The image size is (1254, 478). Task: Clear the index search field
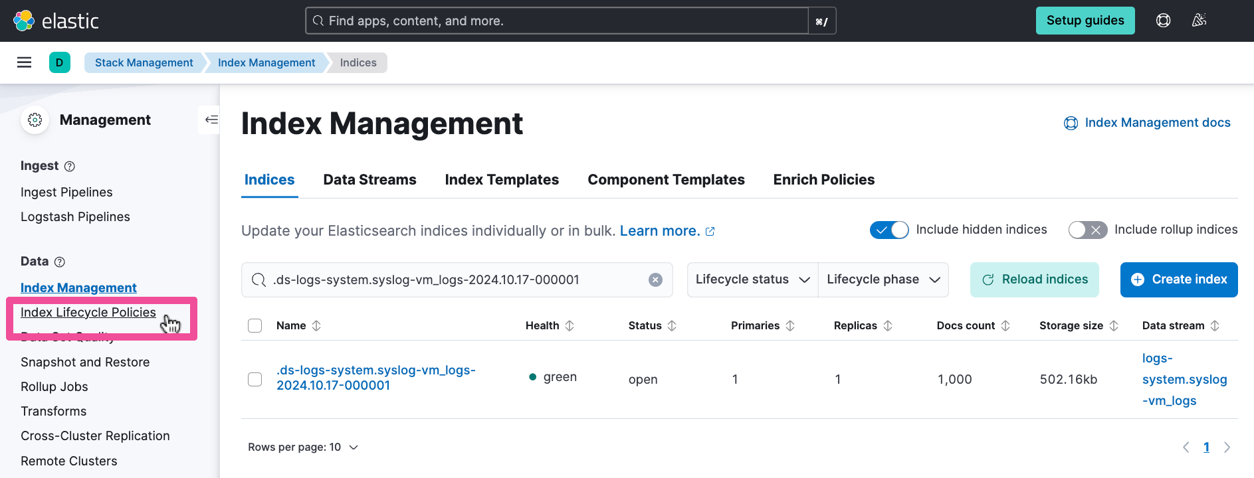click(655, 279)
